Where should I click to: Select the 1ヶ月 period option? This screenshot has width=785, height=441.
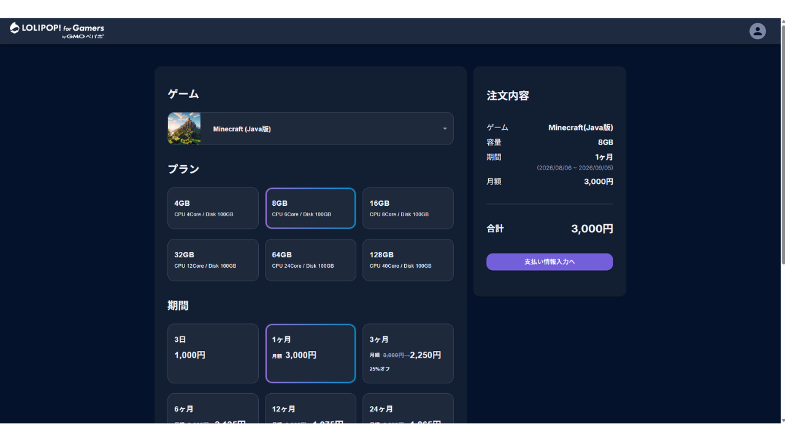[x=310, y=353]
